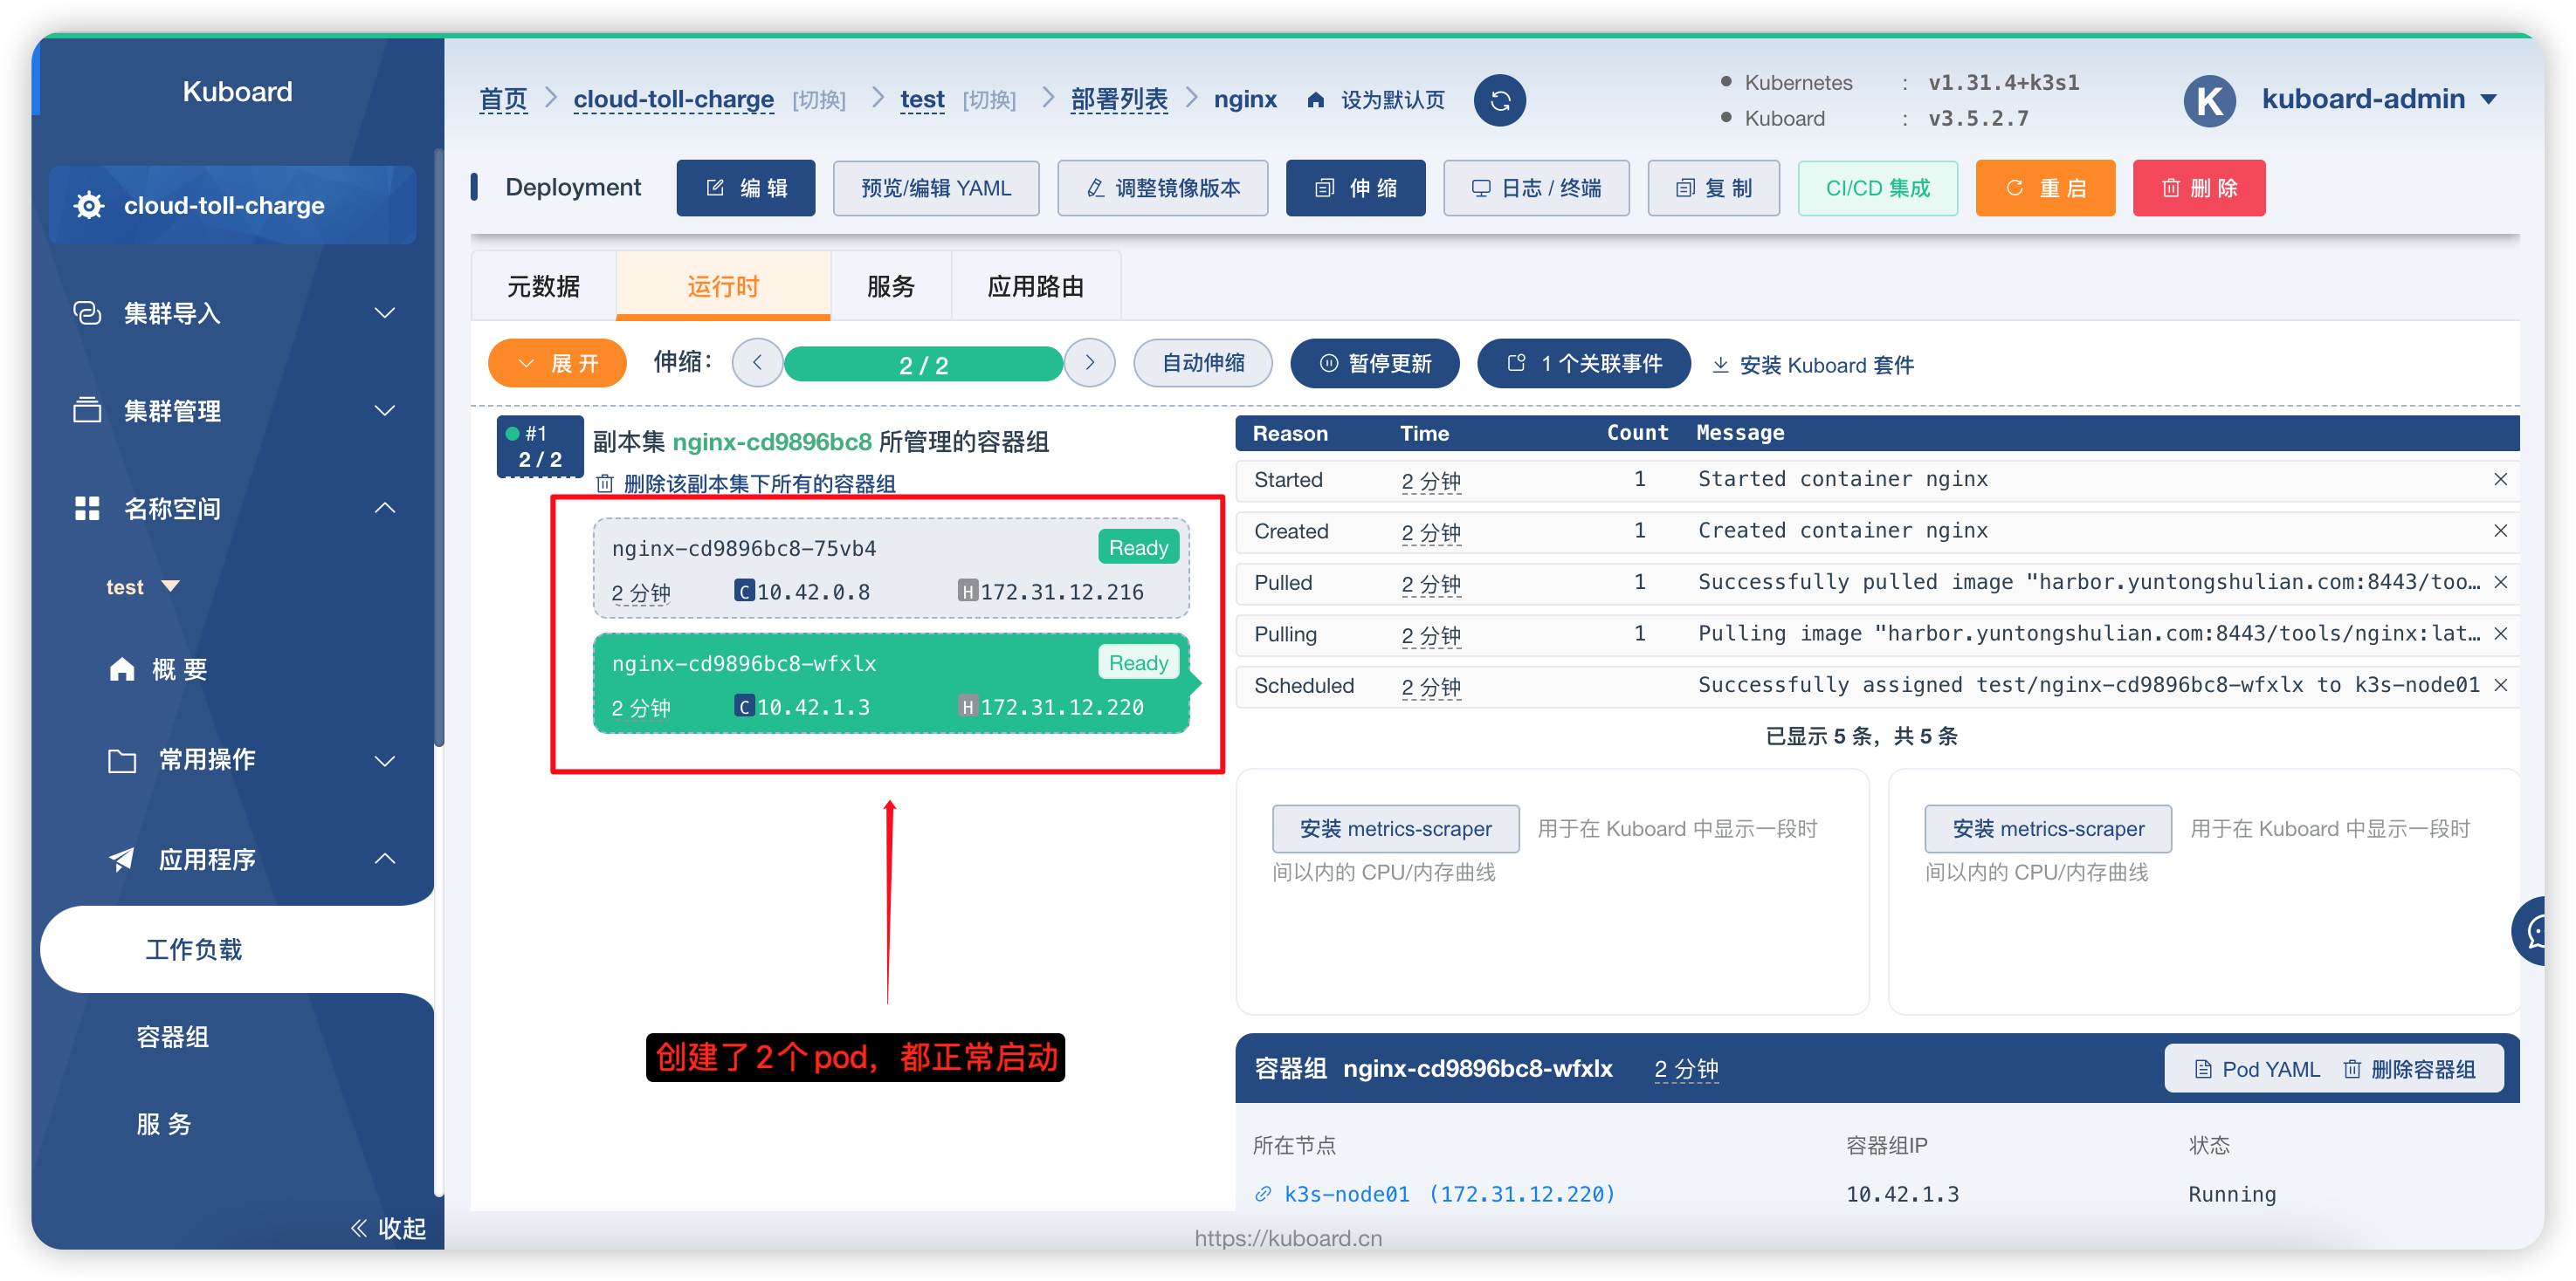Click 调整镜像版本 button

pos(1162,188)
